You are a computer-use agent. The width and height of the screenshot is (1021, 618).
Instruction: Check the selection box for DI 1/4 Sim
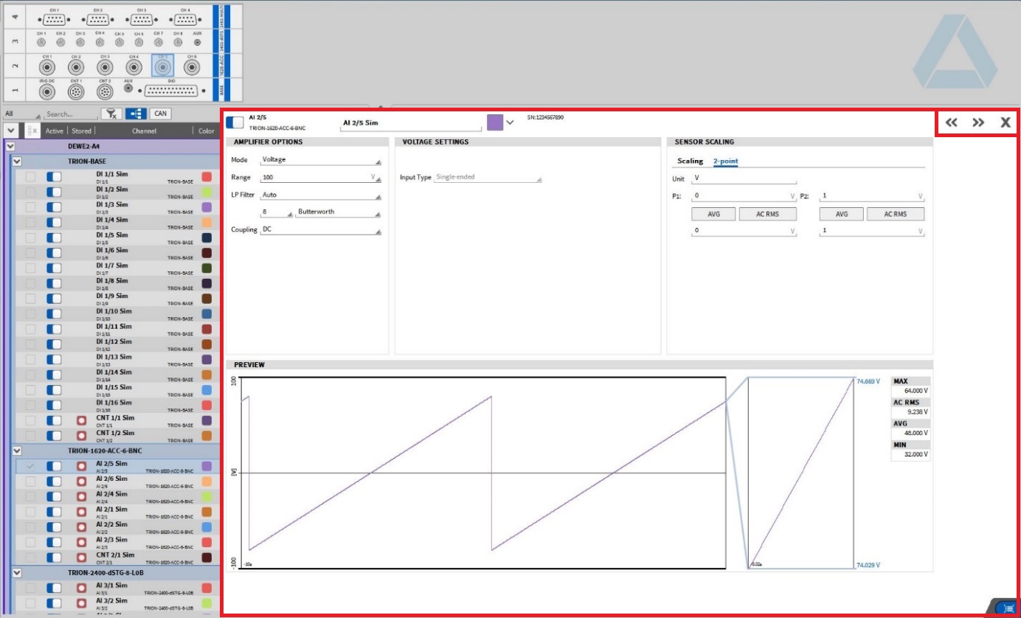point(30,223)
